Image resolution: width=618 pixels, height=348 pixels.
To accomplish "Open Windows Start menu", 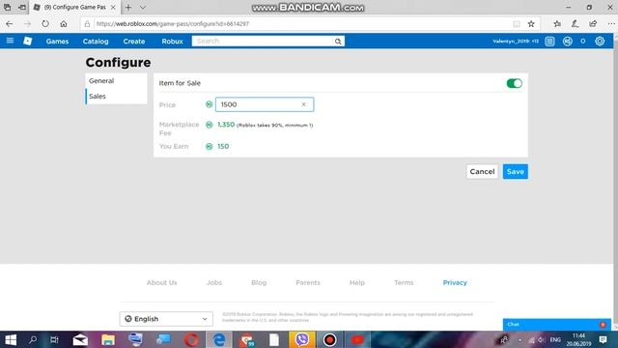I will tap(11, 339).
